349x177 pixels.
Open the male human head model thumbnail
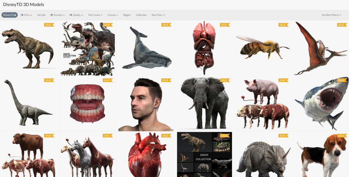click(x=146, y=104)
